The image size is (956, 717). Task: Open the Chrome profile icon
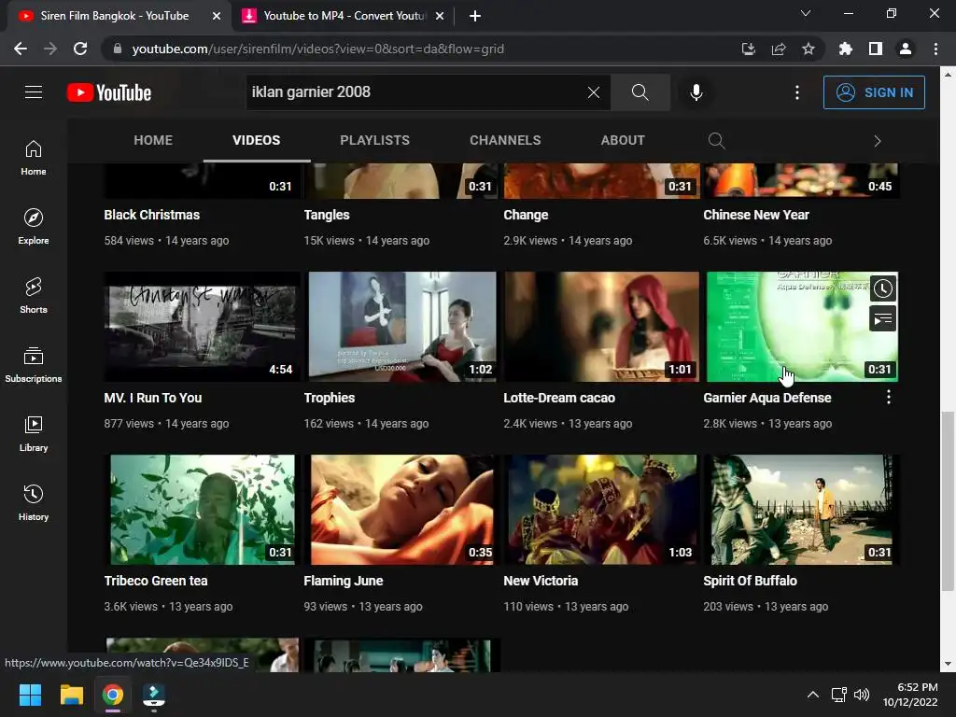pyautogui.click(x=905, y=49)
